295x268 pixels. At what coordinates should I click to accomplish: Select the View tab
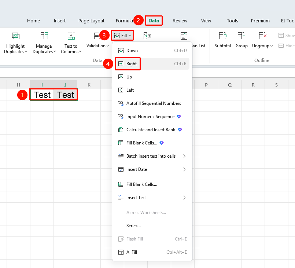tap(206, 21)
